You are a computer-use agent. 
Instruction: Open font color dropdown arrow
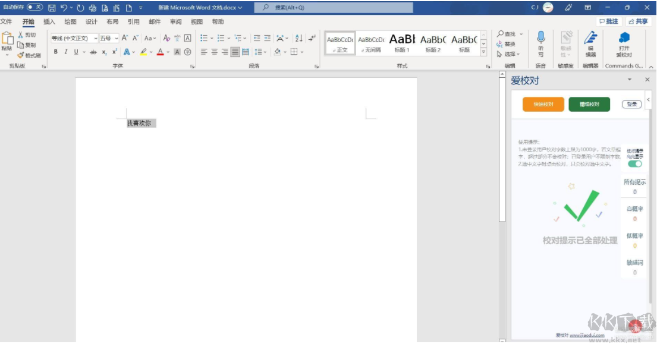coord(168,52)
